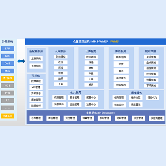Select 权限管理 in 公共服务

(59, 98)
